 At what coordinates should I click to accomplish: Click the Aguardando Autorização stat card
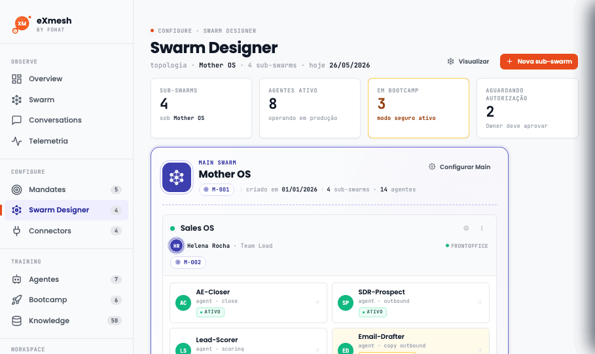[x=528, y=108]
